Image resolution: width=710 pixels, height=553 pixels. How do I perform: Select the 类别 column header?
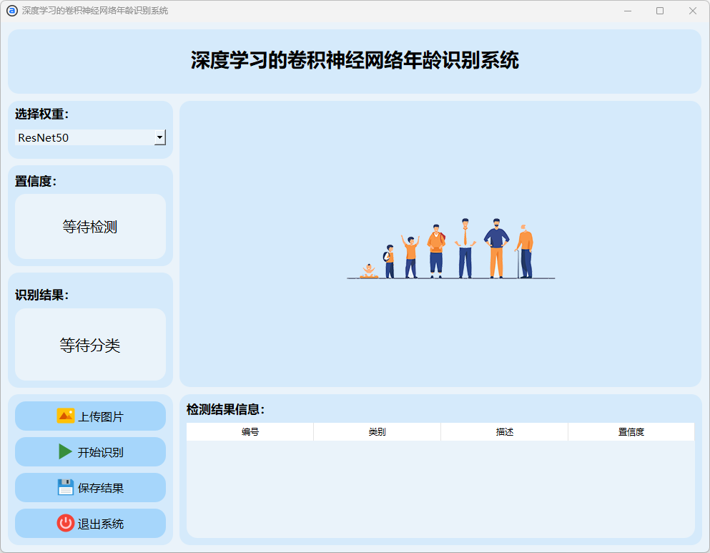pos(377,432)
